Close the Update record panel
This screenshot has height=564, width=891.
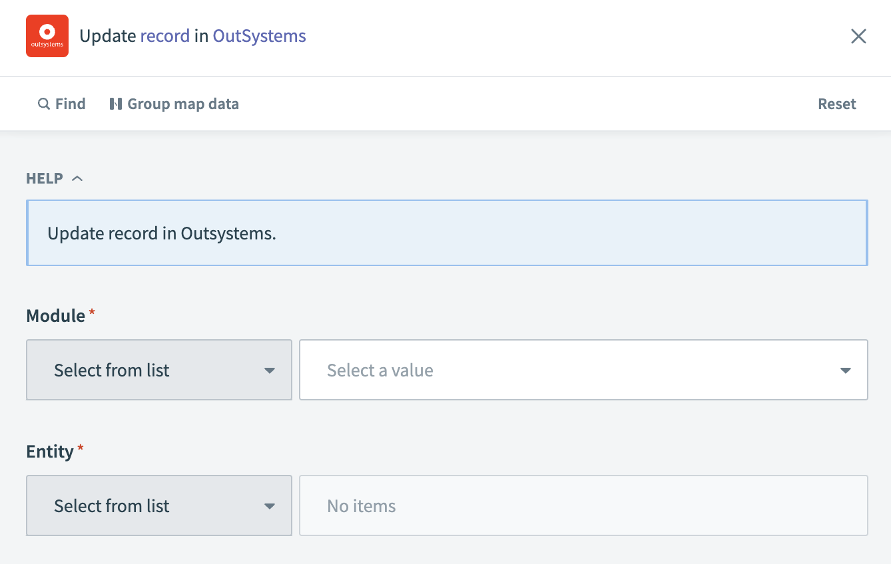coord(858,37)
